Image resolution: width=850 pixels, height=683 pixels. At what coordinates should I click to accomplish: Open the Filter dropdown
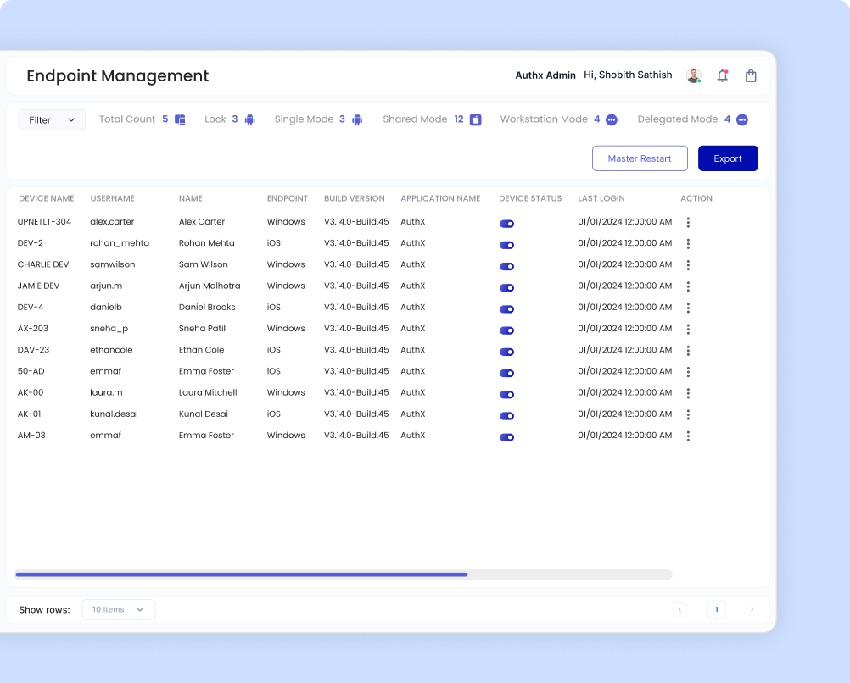pyautogui.click(x=52, y=120)
